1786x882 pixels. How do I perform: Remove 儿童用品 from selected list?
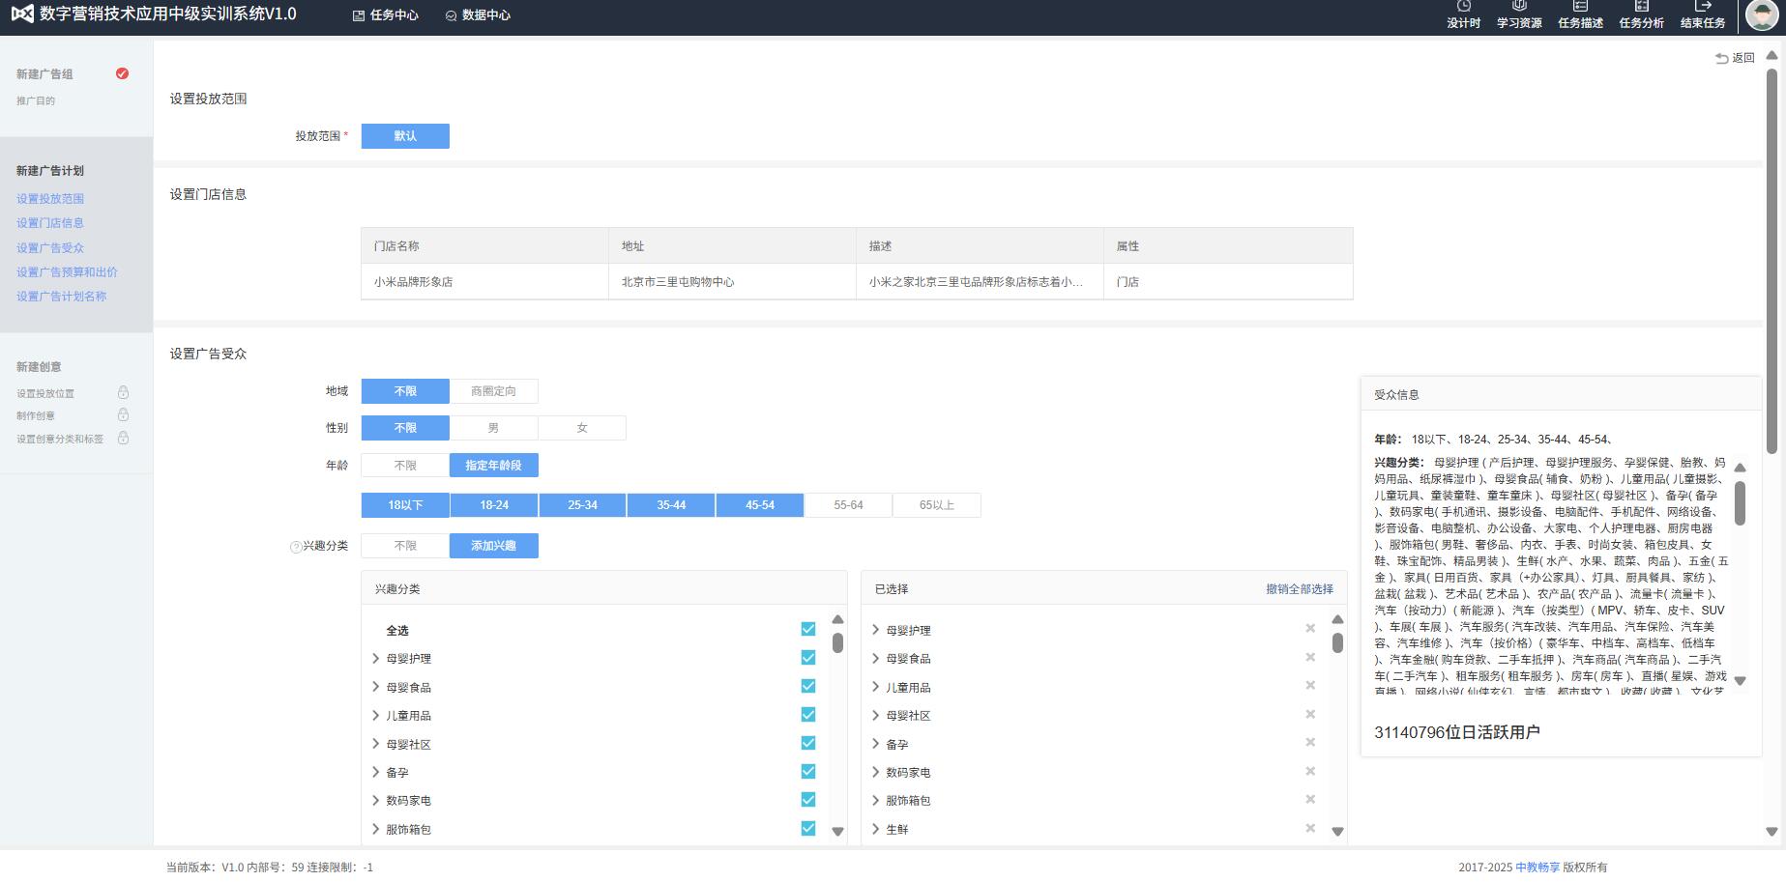tap(1310, 686)
